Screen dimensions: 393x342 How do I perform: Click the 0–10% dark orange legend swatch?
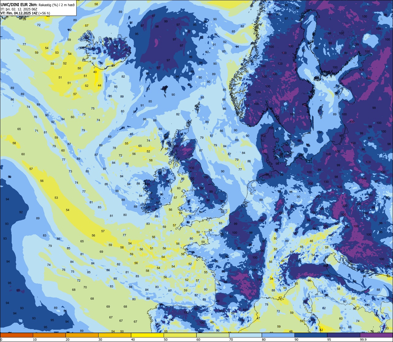coord(17,335)
